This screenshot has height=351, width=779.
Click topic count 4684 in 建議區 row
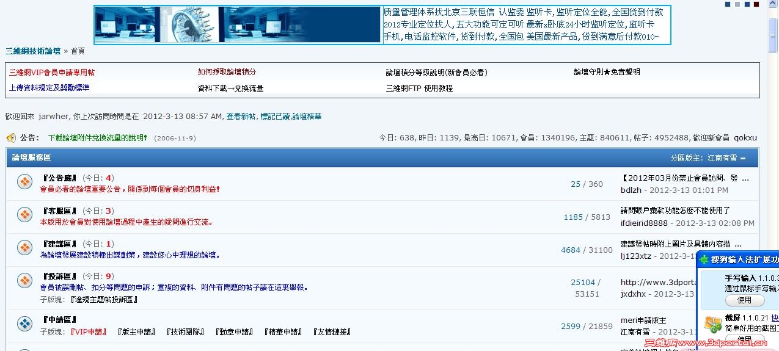click(571, 250)
